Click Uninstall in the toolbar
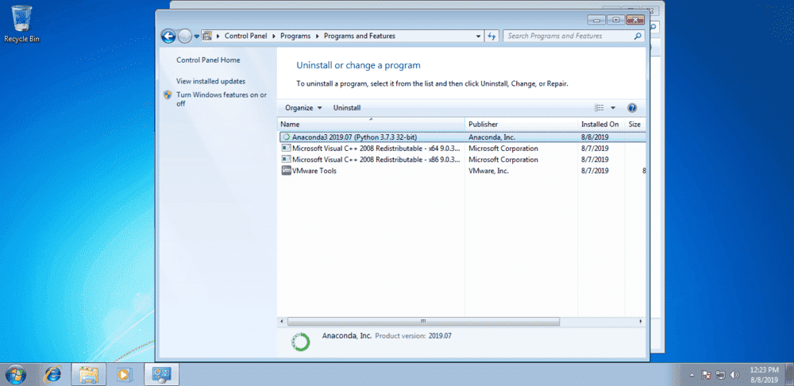The height and width of the screenshot is (386, 794). tap(347, 108)
